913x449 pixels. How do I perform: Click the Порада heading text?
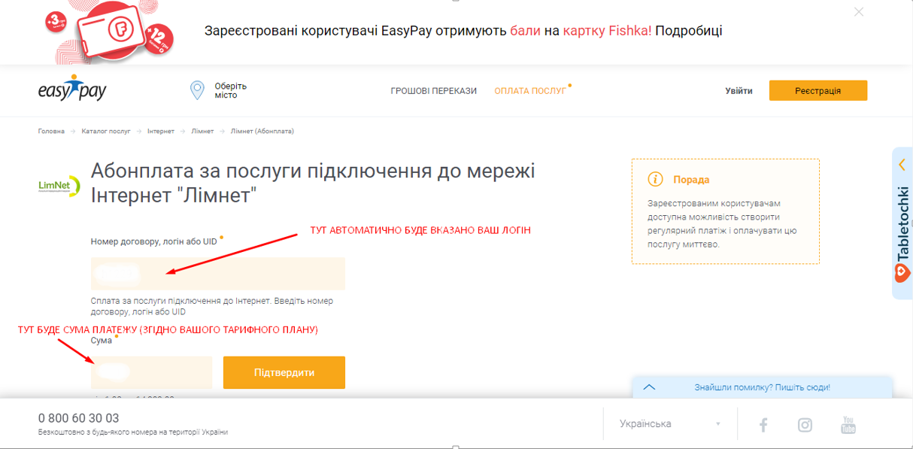[691, 180]
